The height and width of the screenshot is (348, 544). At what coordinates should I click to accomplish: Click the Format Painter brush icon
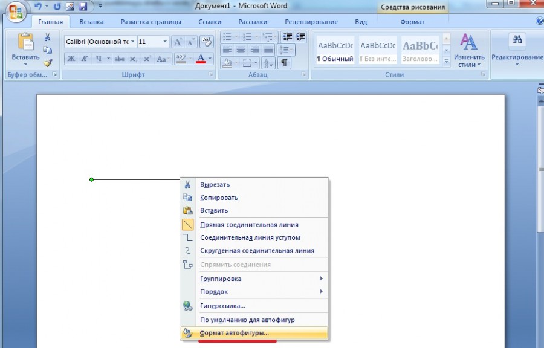coord(48,63)
